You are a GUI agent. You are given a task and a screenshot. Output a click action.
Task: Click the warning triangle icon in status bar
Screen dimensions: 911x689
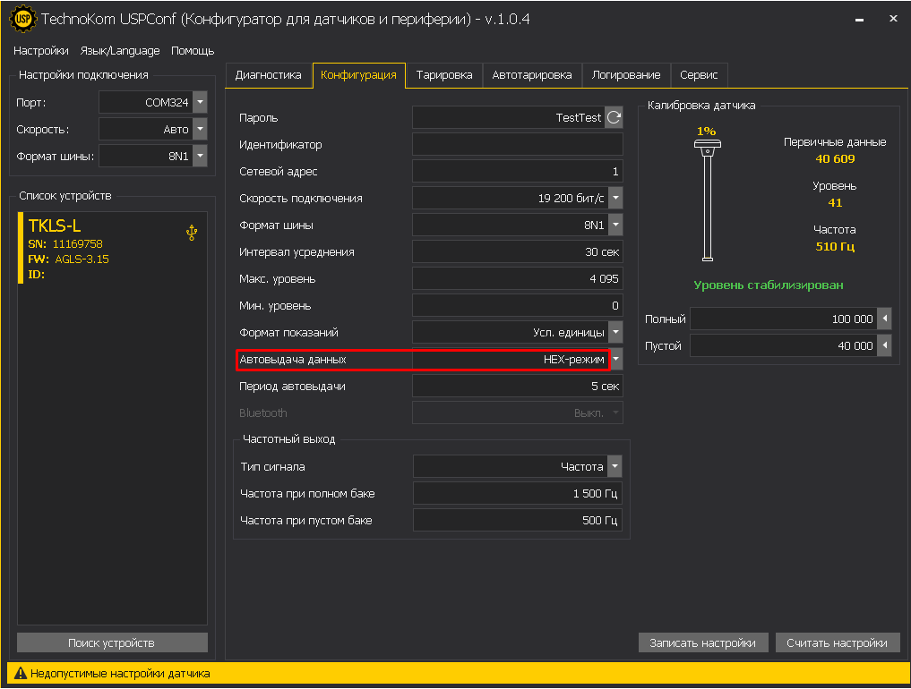click(x=21, y=673)
